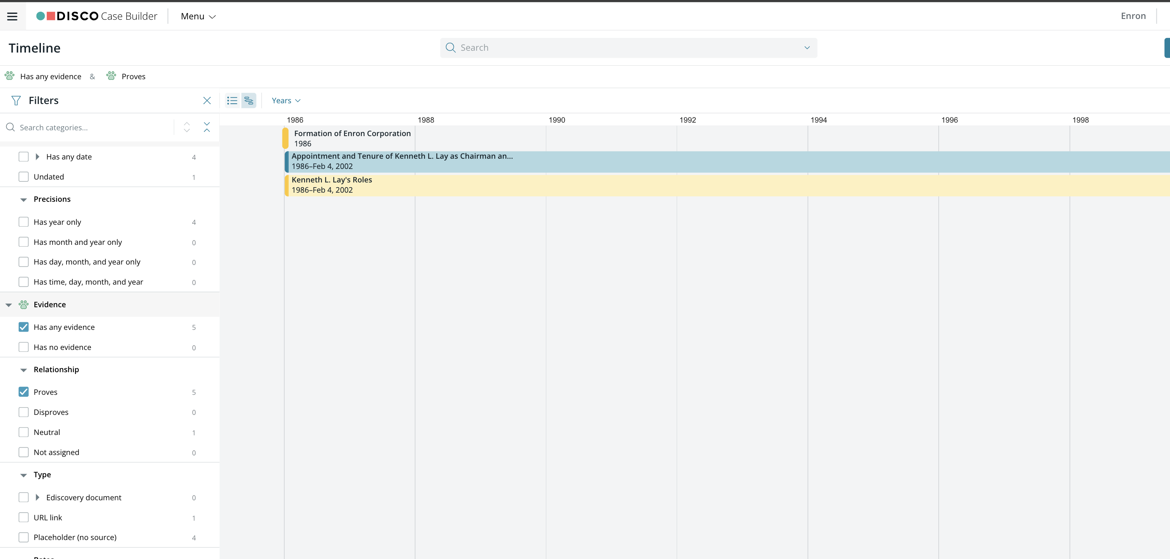Check the Neutral checkbox
The image size is (1170, 559).
point(24,432)
